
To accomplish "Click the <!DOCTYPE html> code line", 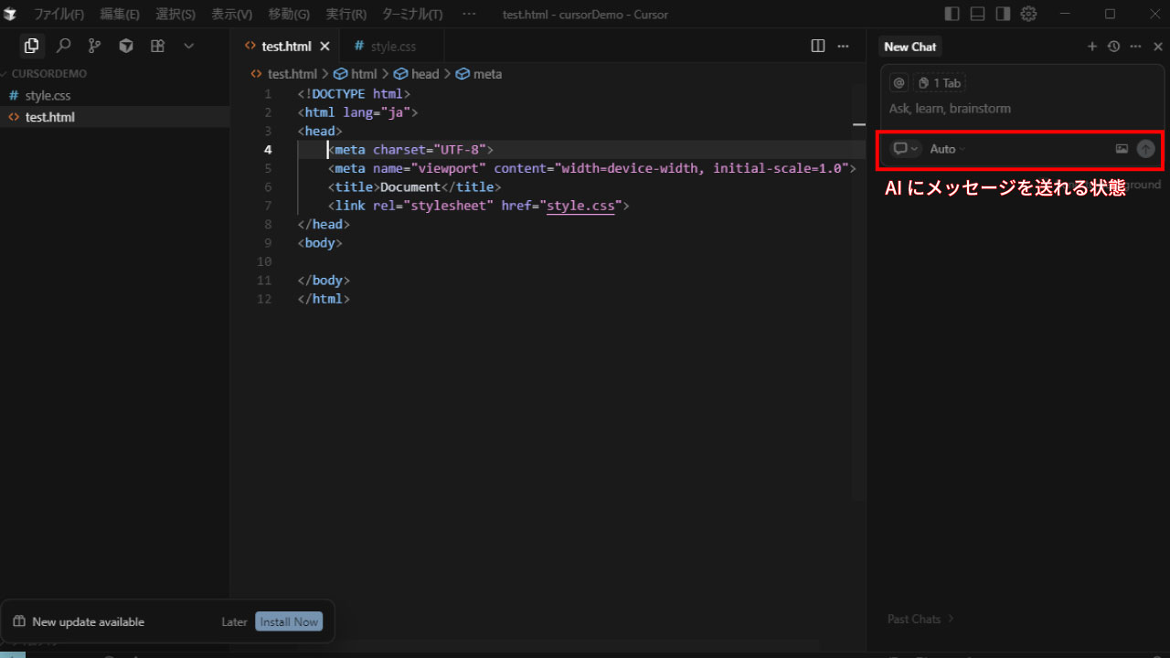I will click(x=354, y=94).
